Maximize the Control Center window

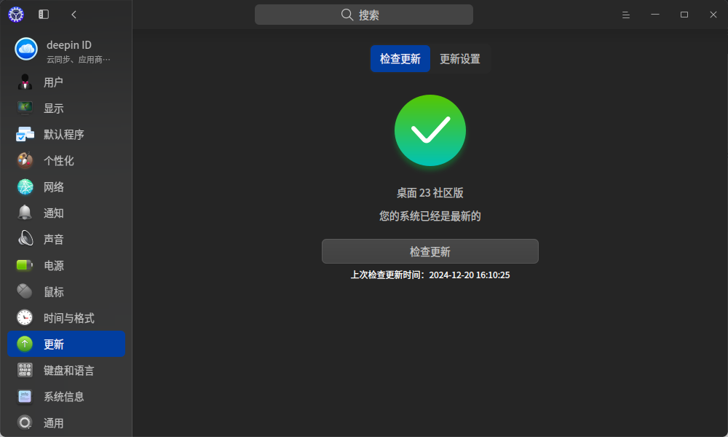coord(684,15)
